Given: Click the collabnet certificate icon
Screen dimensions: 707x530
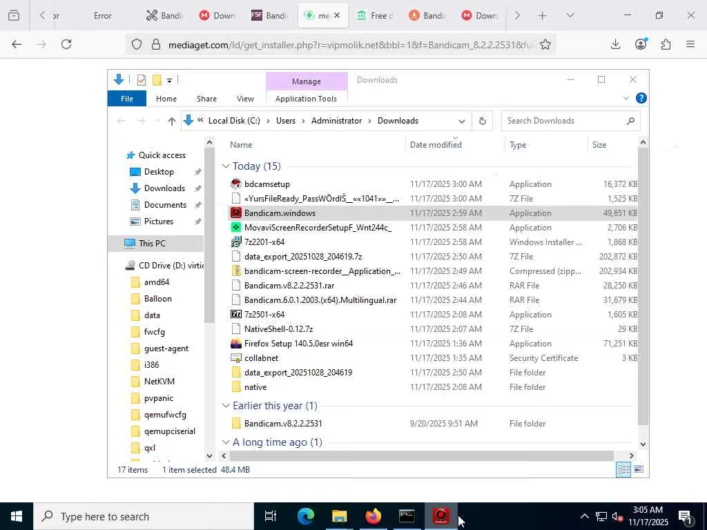Looking at the screenshot, I should [x=236, y=358].
